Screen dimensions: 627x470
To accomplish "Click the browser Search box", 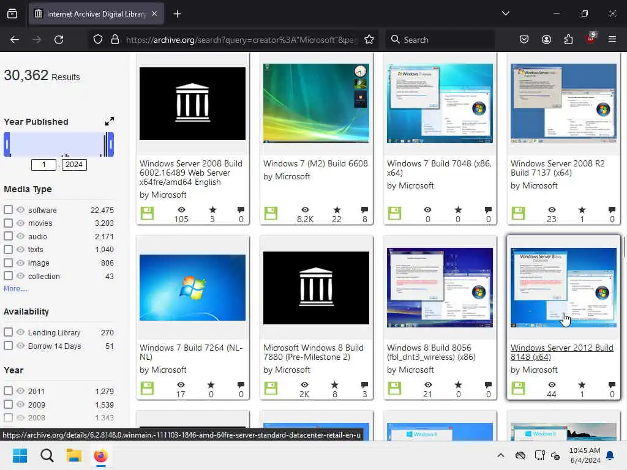I will [440, 40].
